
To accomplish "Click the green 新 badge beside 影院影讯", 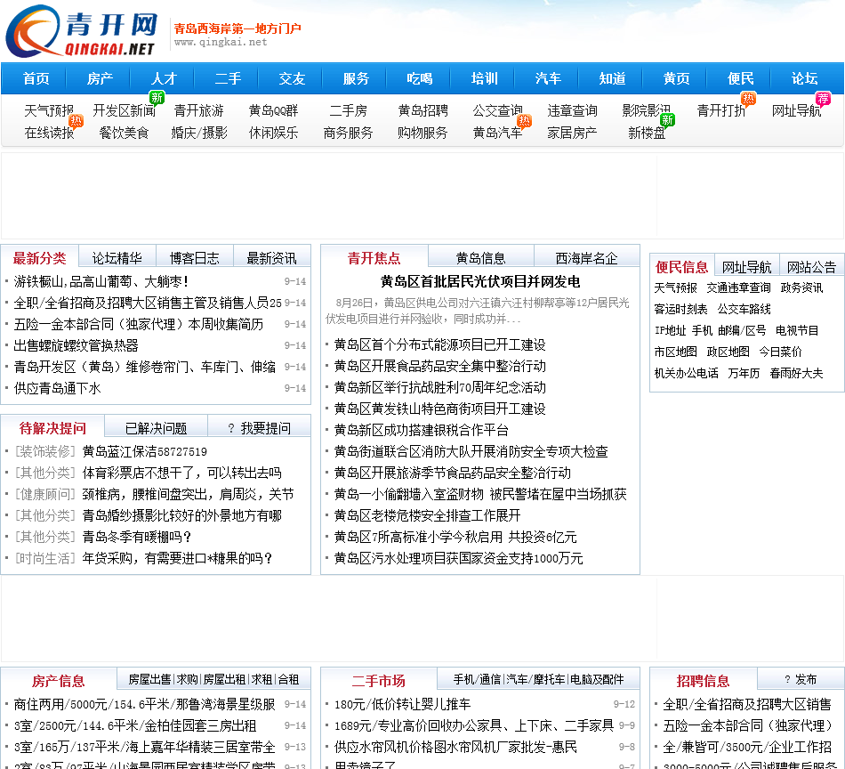I will click(666, 120).
